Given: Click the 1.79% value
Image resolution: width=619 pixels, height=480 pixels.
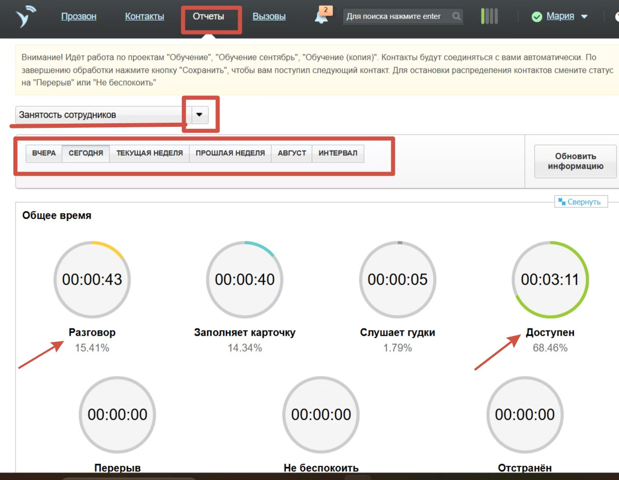Looking at the screenshot, I should [x=397, y=348].
